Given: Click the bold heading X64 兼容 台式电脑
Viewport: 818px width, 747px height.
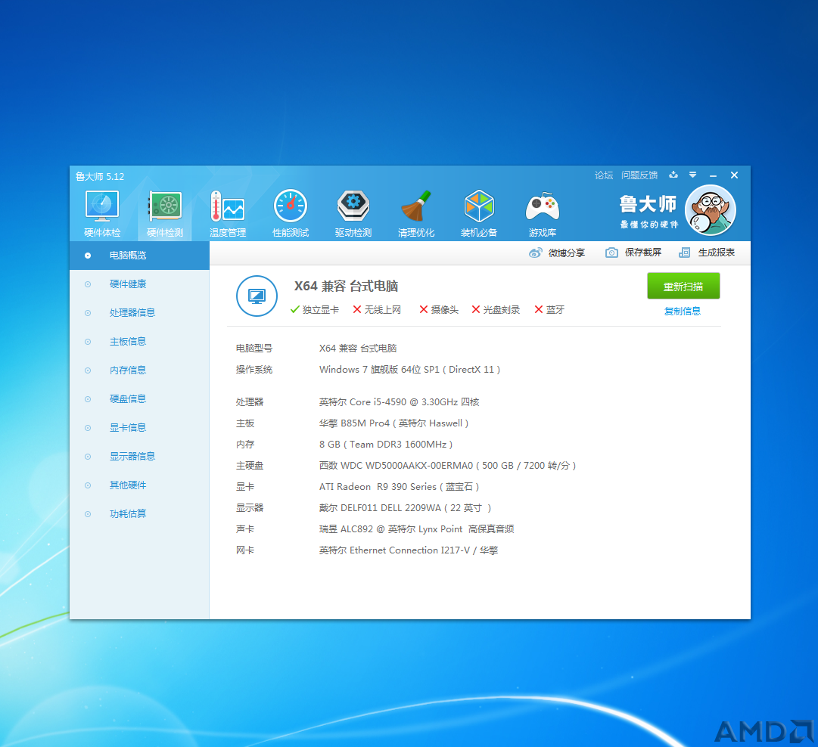Looking at the screenshot, I should pyautogui.click(x=346, y=287).
